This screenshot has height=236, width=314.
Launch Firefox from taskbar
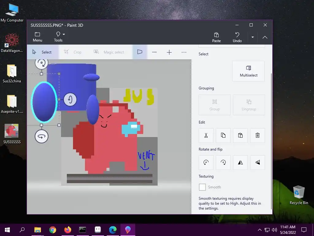tap(68, 230)
